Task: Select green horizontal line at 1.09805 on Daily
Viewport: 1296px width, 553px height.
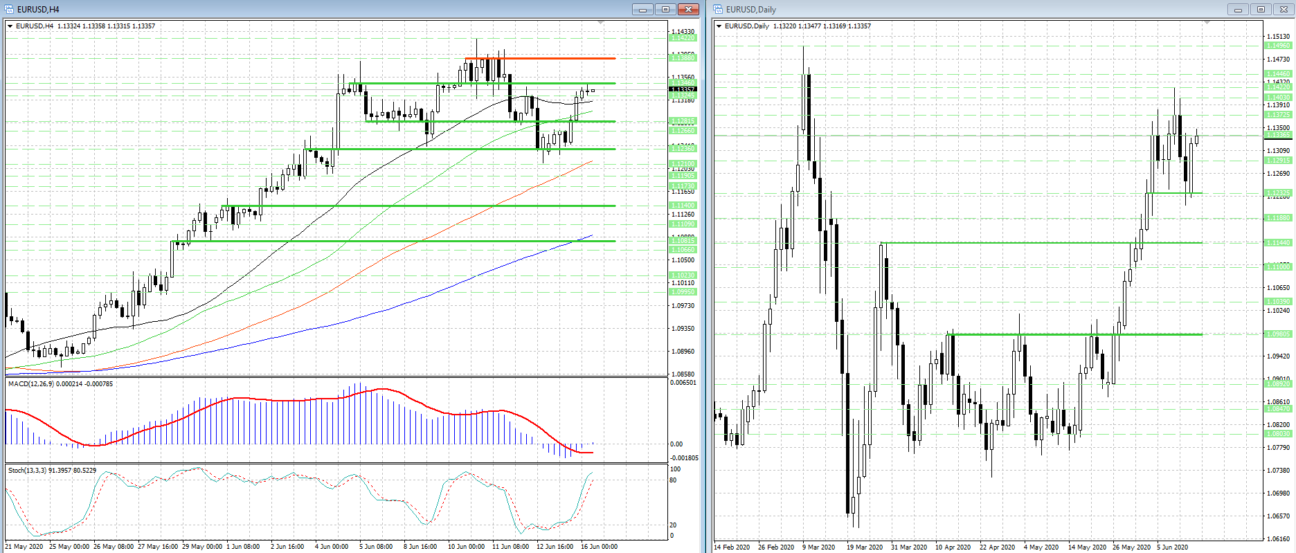Action: [x=1074, y=334]
